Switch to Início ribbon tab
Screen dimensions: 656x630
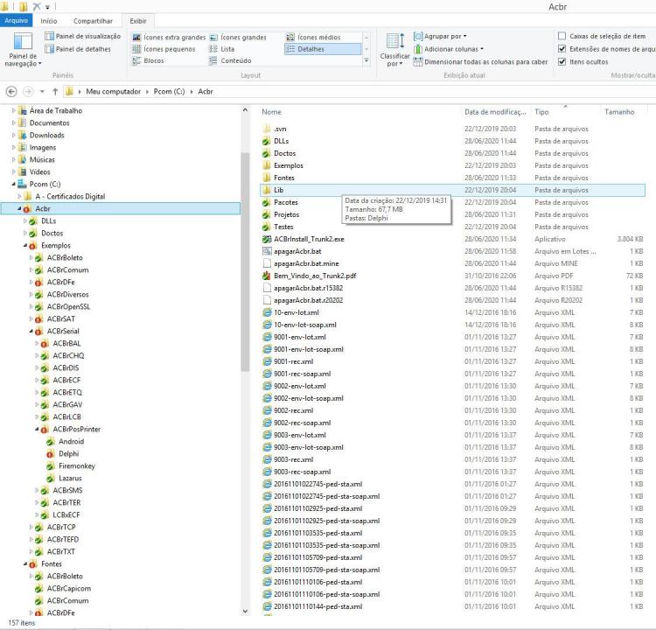[49, 21]
